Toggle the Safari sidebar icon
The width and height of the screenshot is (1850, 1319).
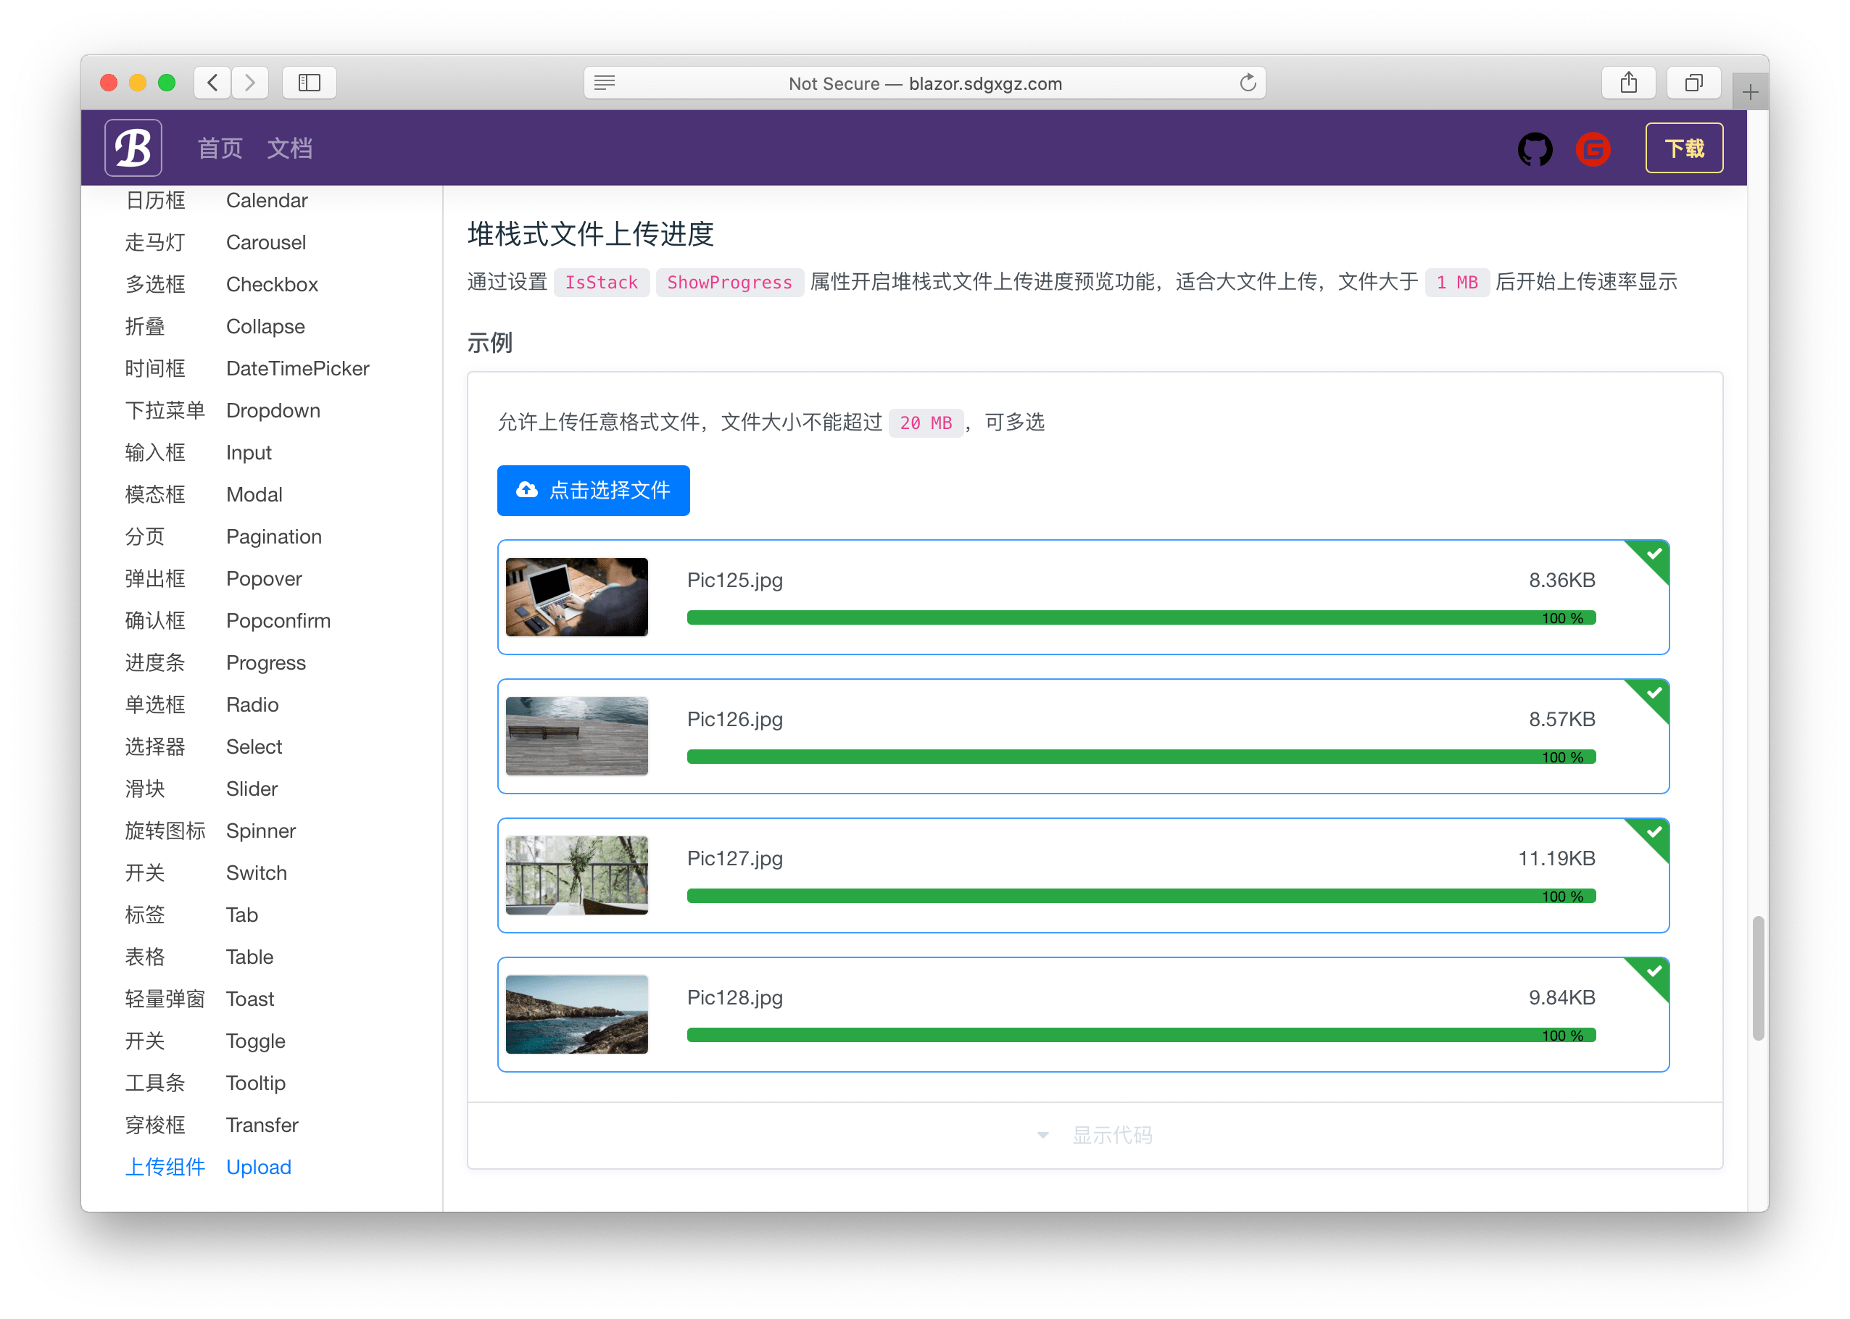pyautogui.click(x=310, y=83)
